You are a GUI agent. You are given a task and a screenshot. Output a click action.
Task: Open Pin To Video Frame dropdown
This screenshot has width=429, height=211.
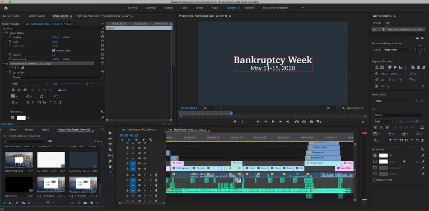(397, 50)
